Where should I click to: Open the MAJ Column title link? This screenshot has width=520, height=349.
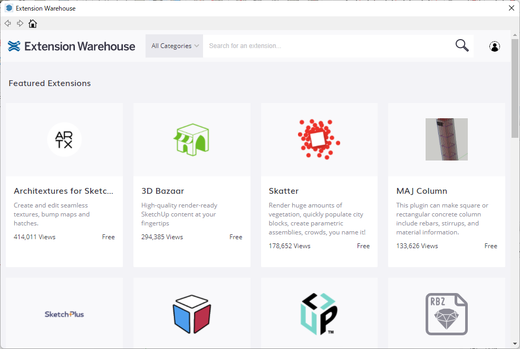421,191
